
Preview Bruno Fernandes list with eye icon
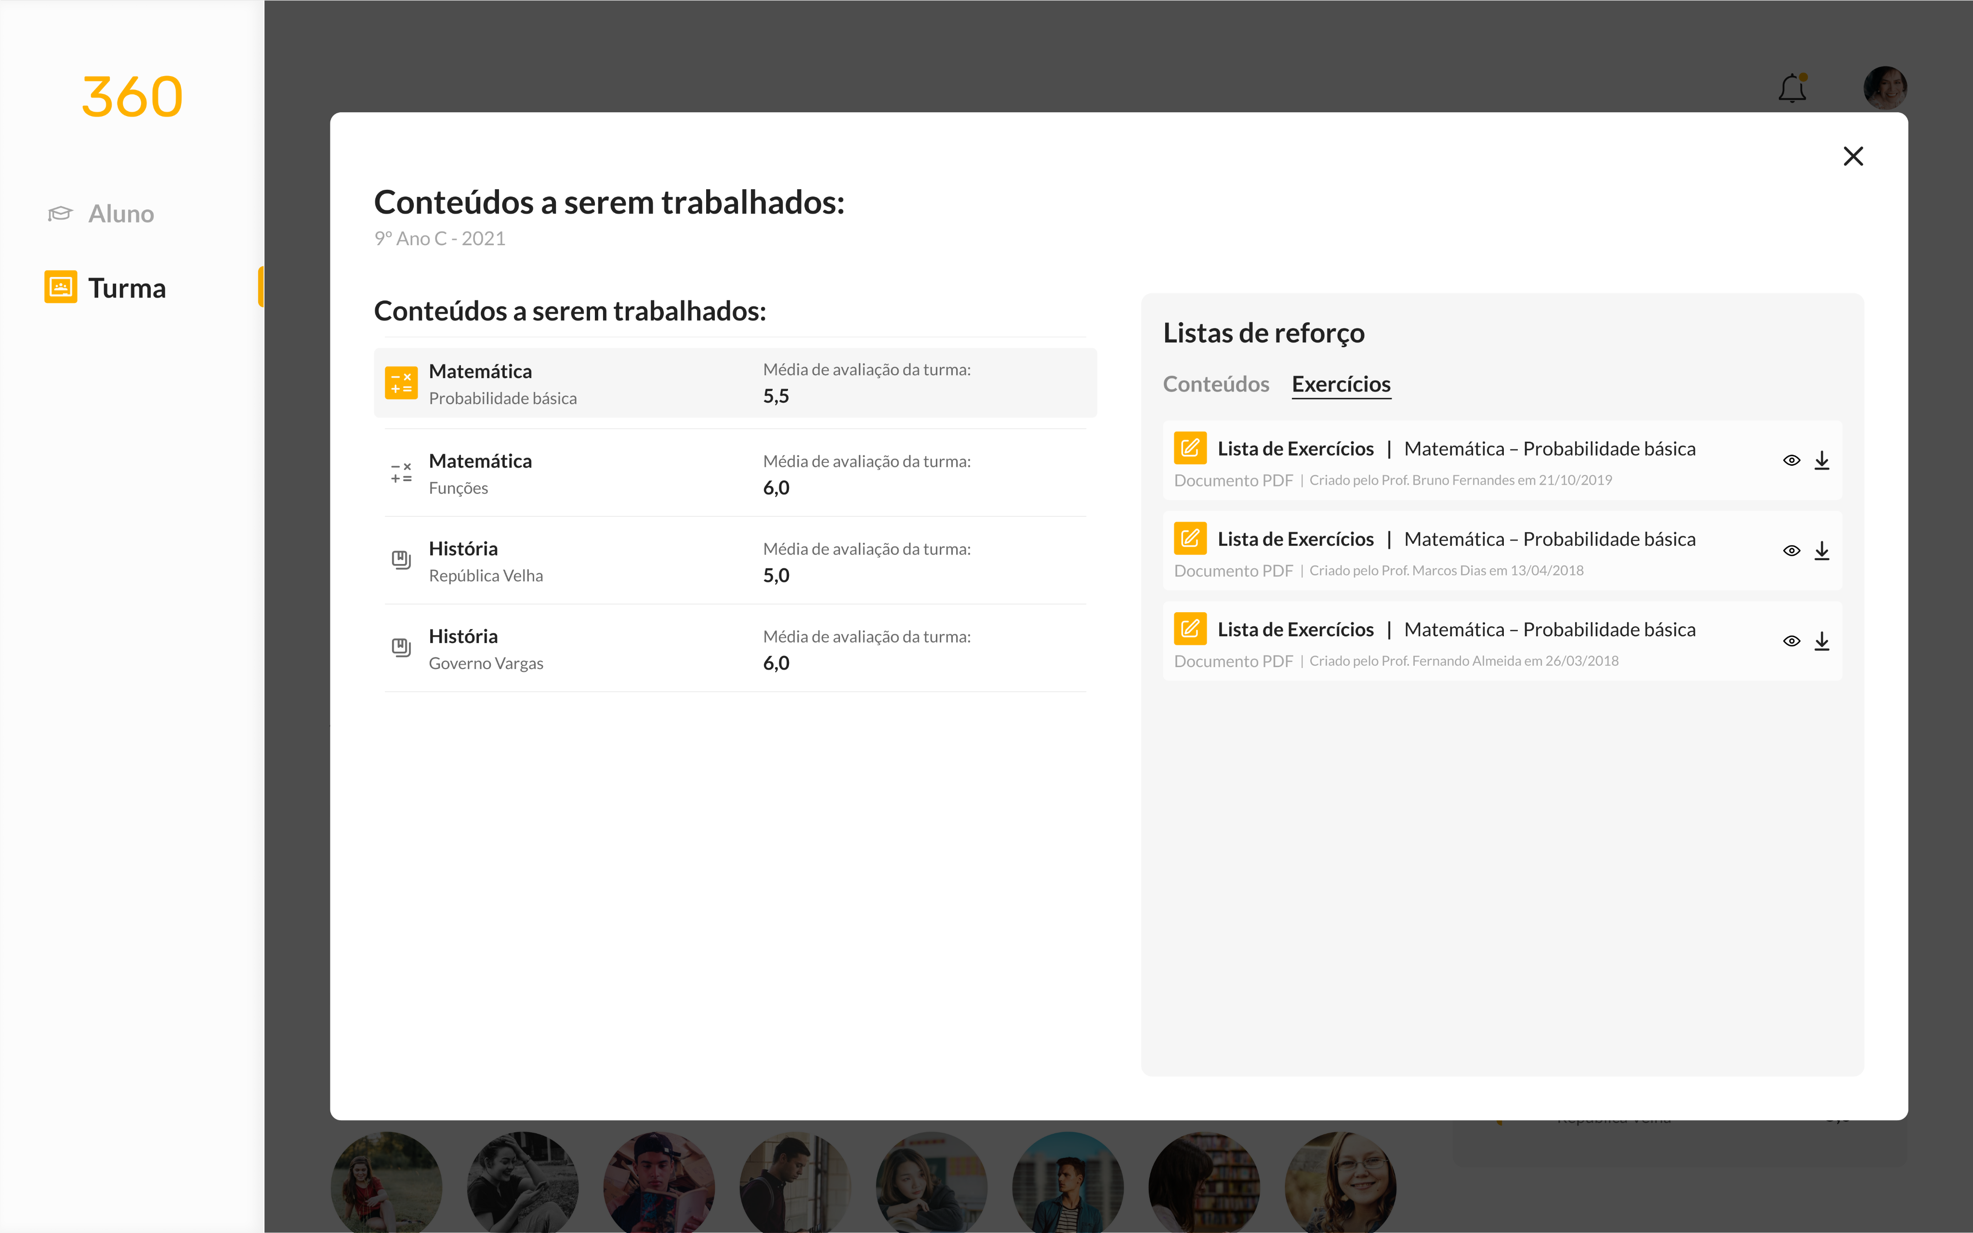1791,461
